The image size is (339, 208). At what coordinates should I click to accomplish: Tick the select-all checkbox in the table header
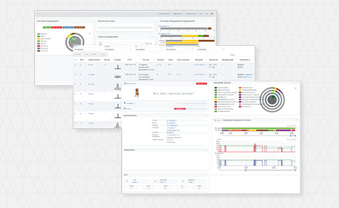click(75, 60)
